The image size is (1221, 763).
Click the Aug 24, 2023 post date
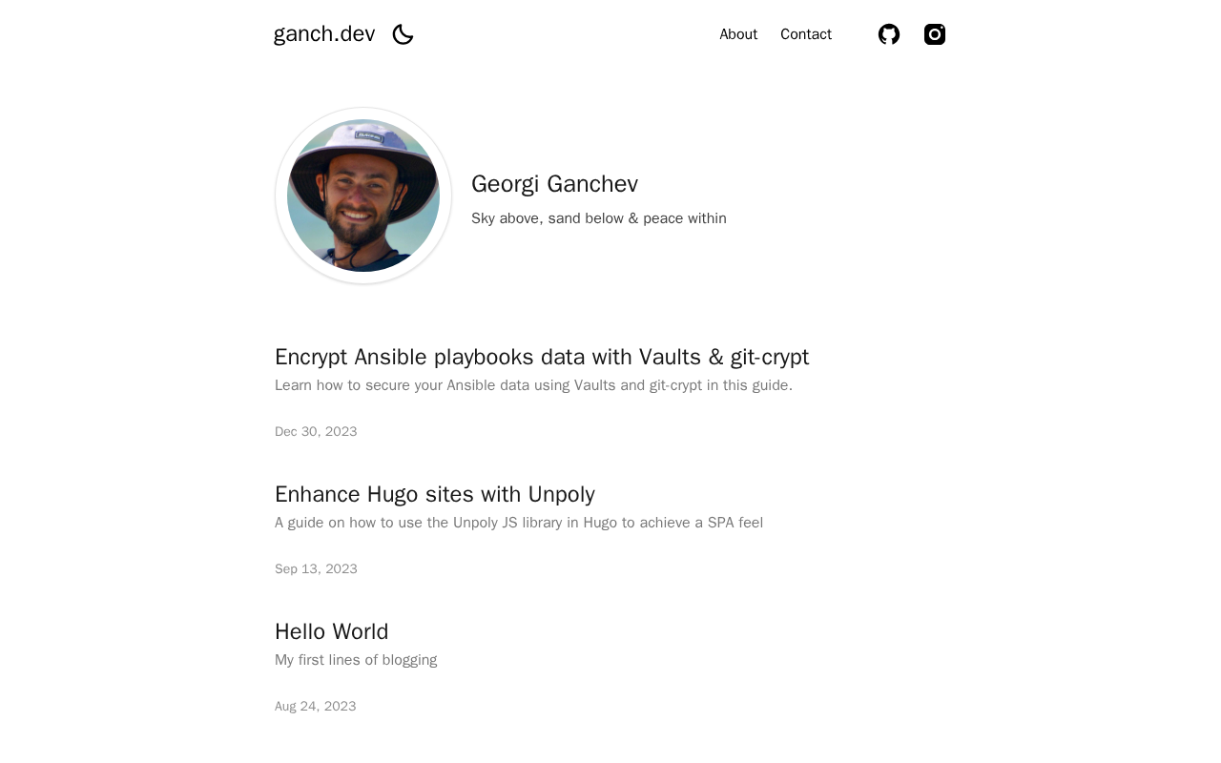(316, 707)
